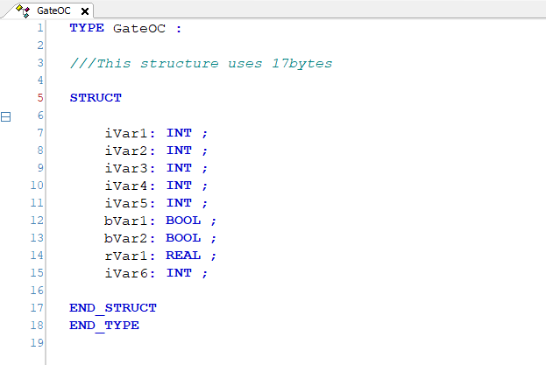Image resolution: width=546 pixels, height=365 pixels.
Task: Collapse the STRUCT code block at line 6
Action: pos(5,116)
